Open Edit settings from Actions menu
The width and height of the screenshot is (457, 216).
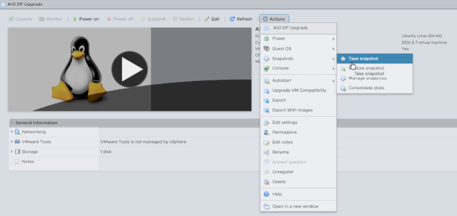click(298, 122)
